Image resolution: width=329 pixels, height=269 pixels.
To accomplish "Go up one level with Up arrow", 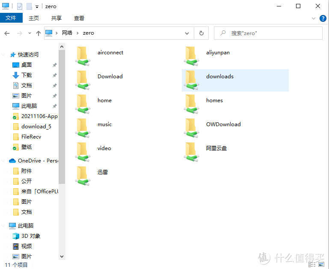I will (38, 33).
